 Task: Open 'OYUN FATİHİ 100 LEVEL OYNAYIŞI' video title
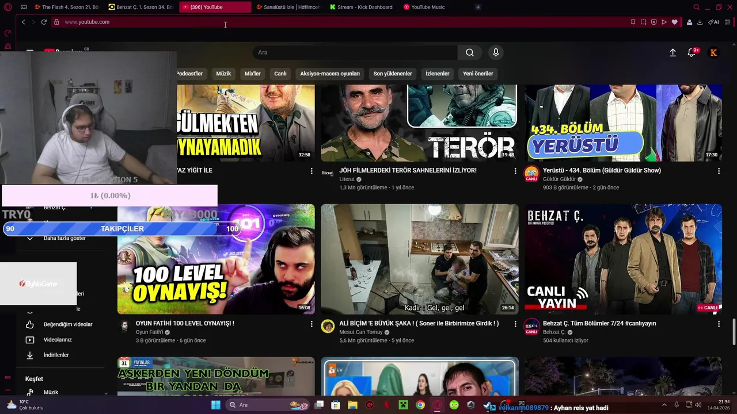(185, 323)
